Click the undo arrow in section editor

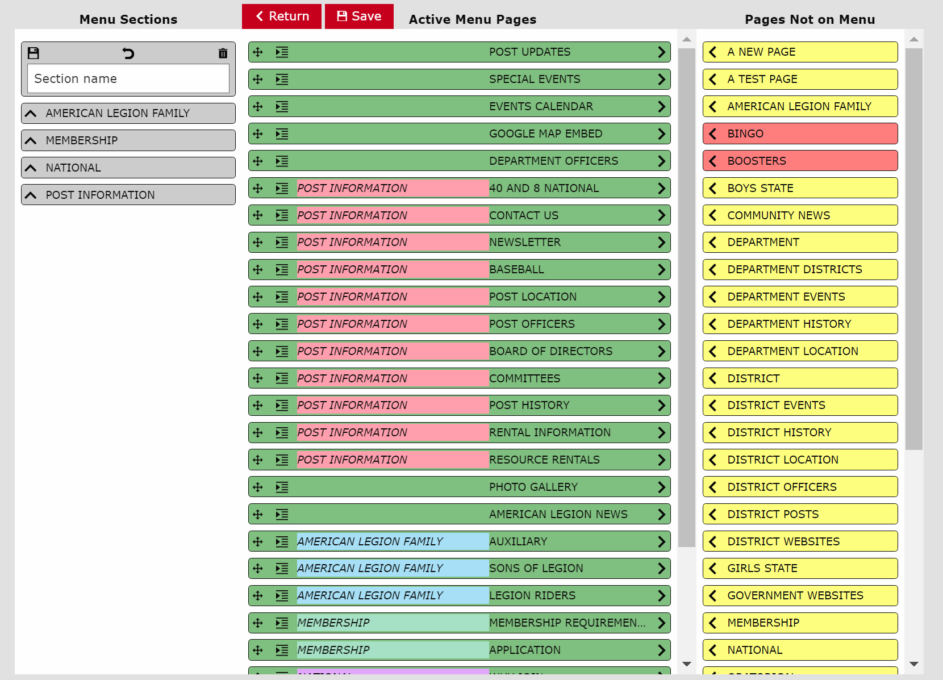pyautogui.click(x=128, y=53)
